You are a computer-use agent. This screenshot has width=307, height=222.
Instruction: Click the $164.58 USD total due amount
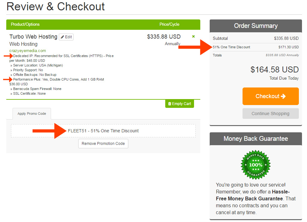(274, 70)
